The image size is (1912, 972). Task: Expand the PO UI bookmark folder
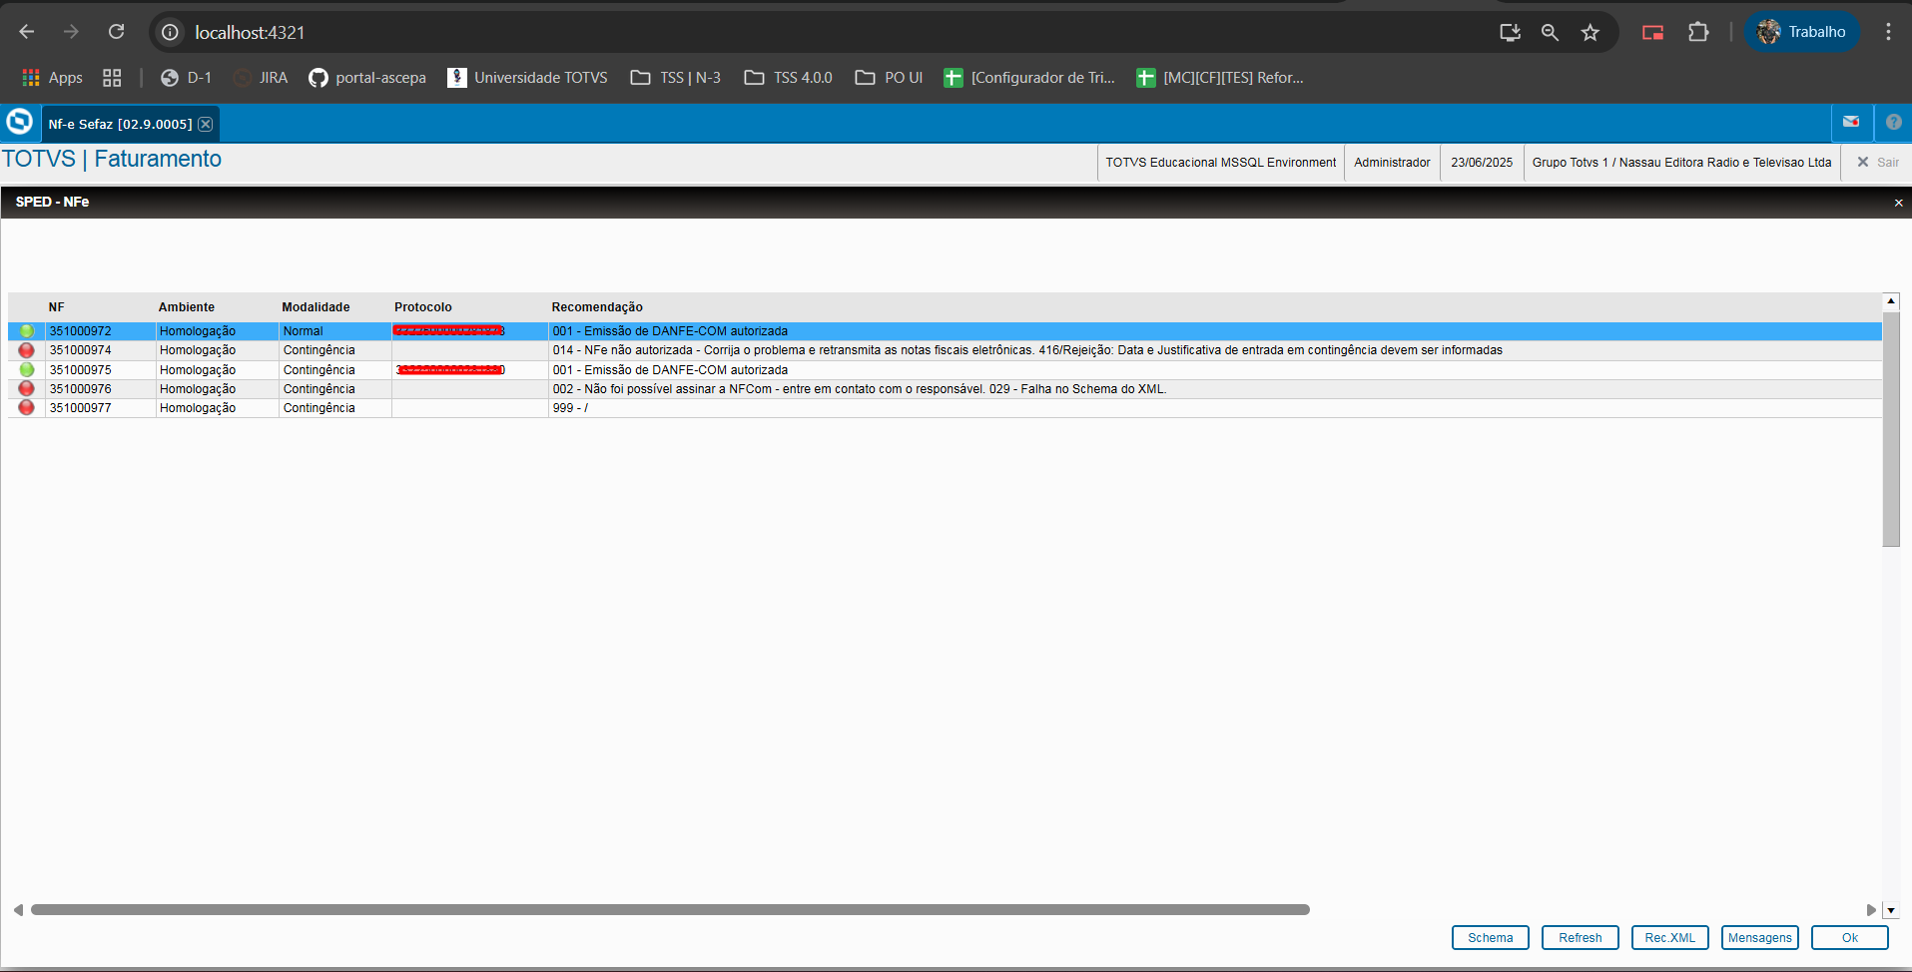889,78
